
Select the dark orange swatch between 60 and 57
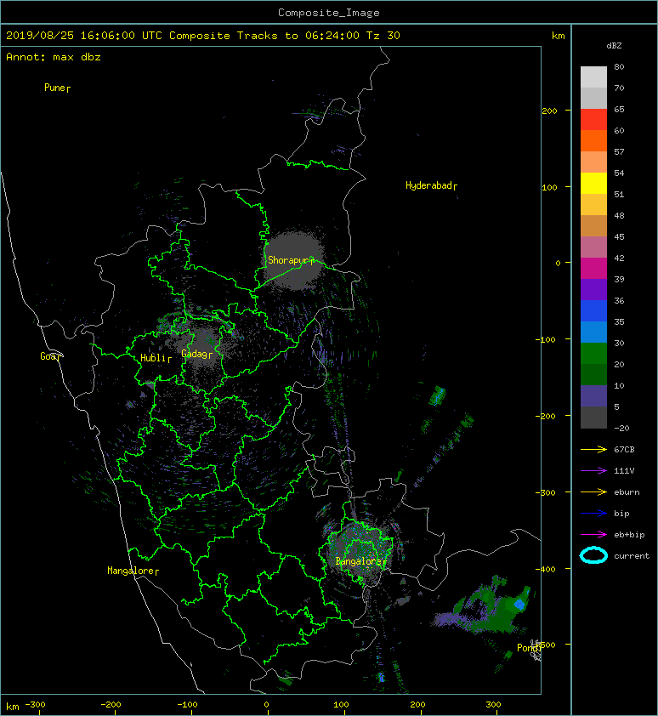[x=593, y=140]
